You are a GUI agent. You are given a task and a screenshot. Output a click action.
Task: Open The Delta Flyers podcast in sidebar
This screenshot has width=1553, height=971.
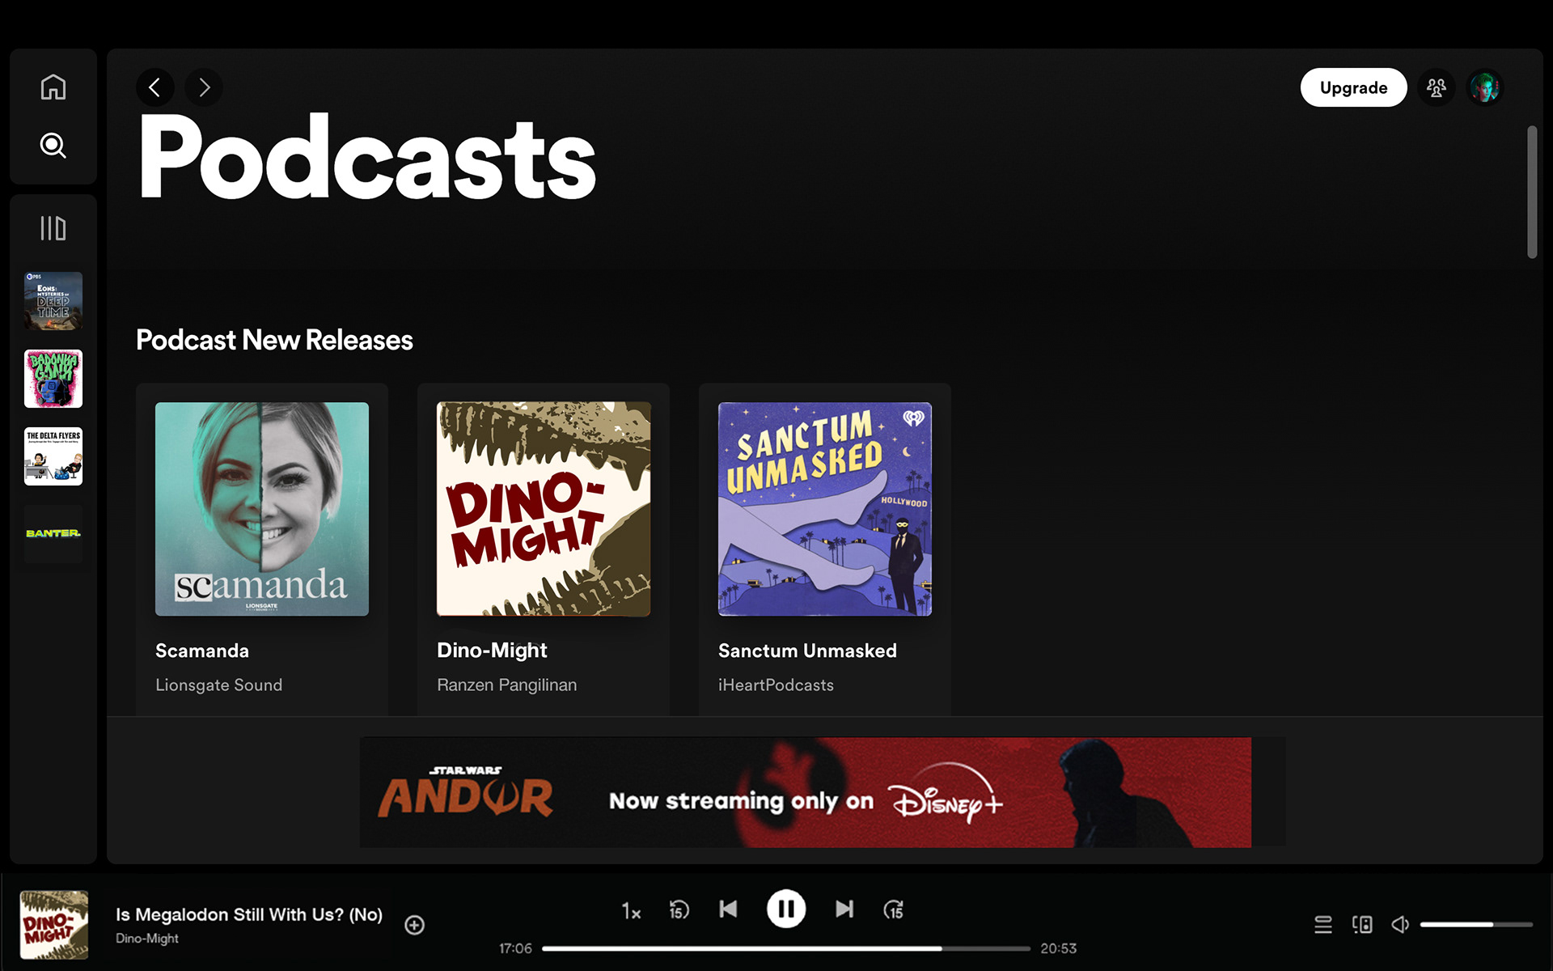(x=53, y=456)
